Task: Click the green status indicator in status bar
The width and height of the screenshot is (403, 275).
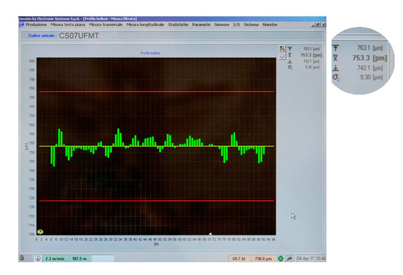Action: click(280, 259)
